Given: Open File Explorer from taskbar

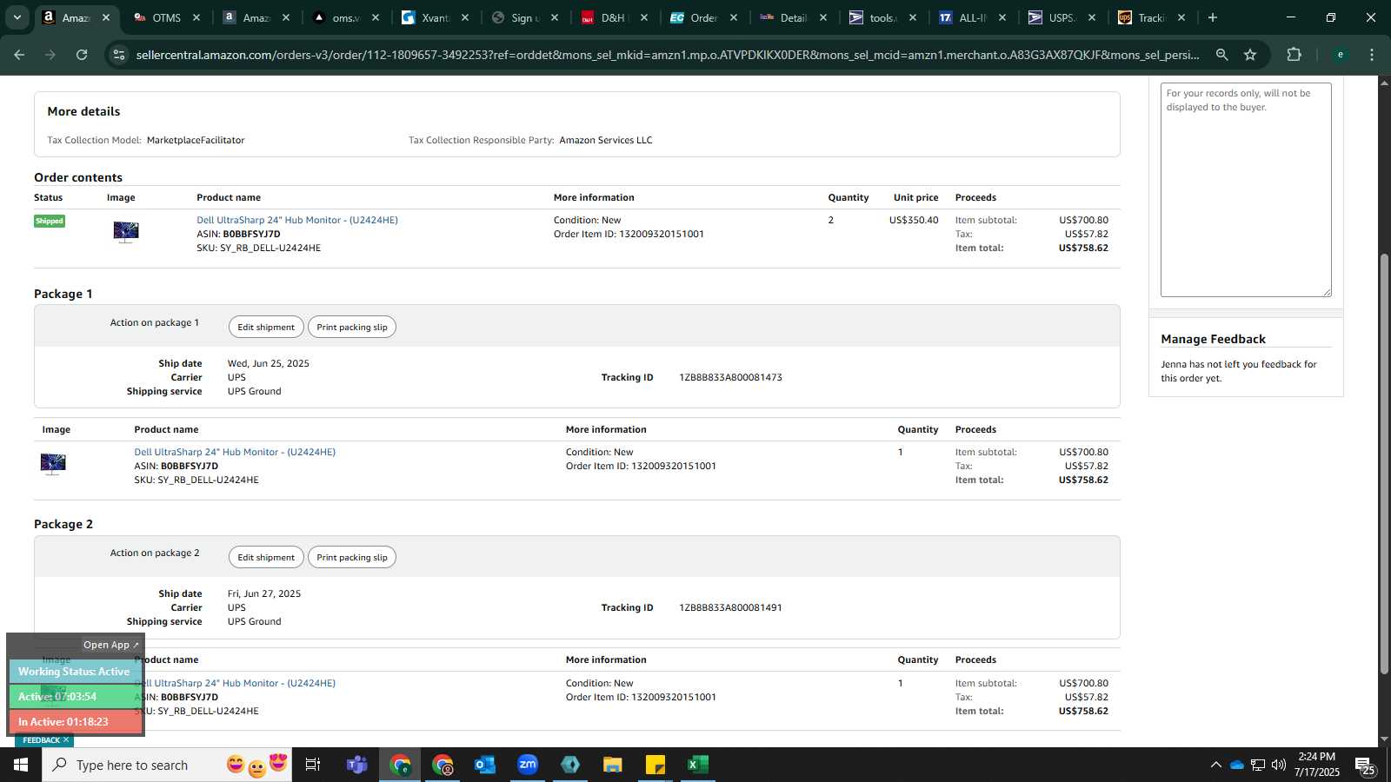Looking at the screenshot, I should pyautogui.click(x=613, y=765).
